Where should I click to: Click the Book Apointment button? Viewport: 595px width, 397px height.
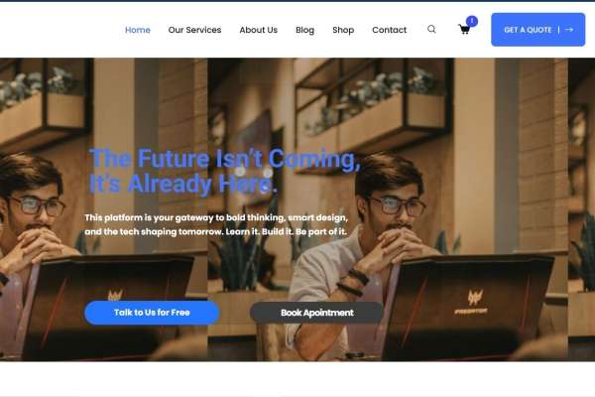tap(316, 313)
